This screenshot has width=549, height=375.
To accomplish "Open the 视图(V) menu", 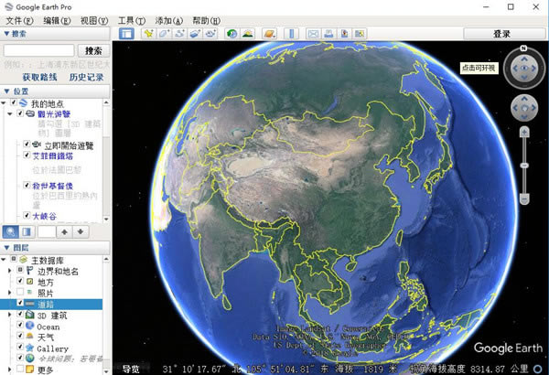I will (x=93, y=20).
